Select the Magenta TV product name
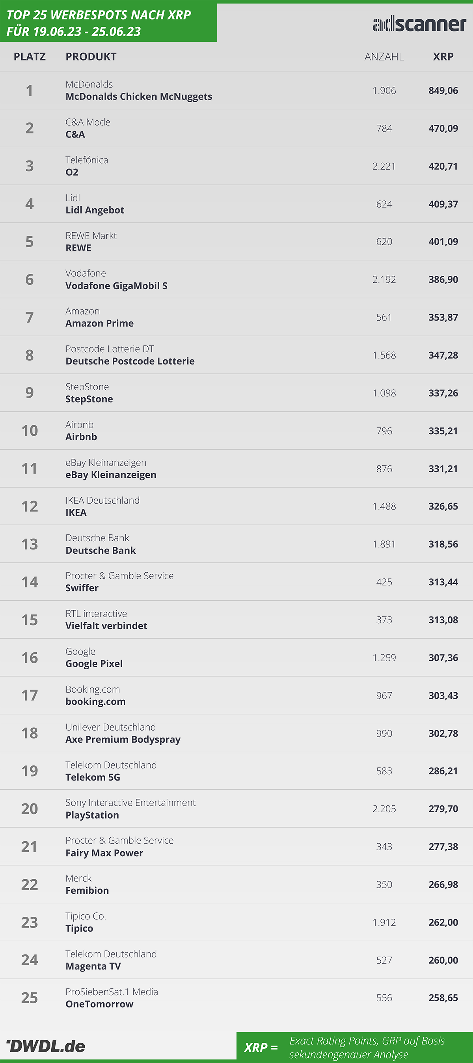Image resolution: width=473 pixels, height=1063 pixels. 93,966
